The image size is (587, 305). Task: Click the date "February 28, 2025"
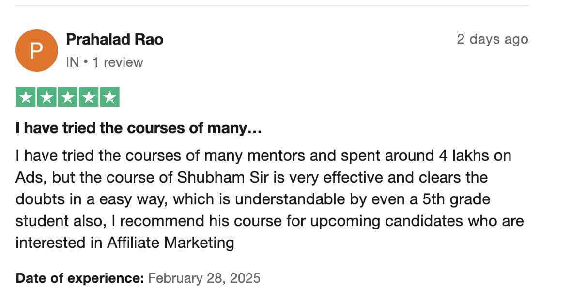[204, 278]
